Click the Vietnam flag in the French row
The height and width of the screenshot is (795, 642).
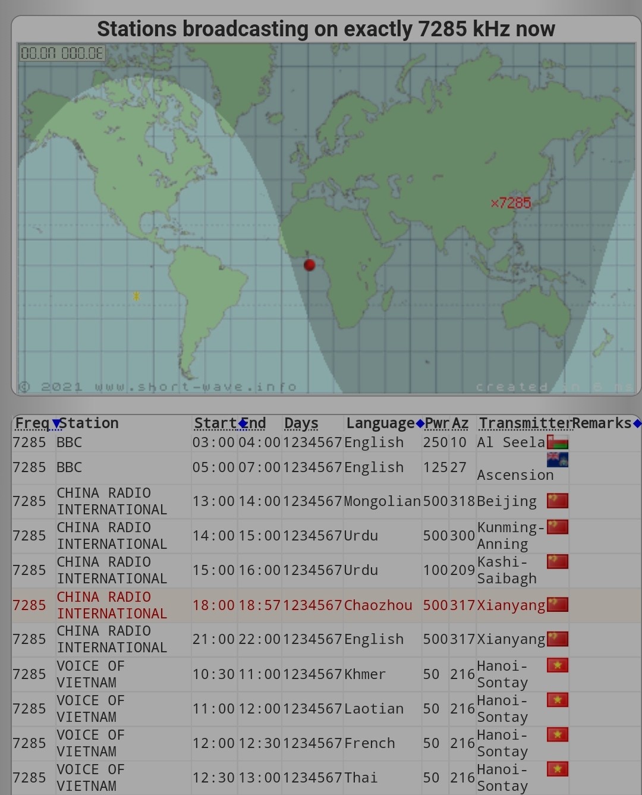coord(558,734)
